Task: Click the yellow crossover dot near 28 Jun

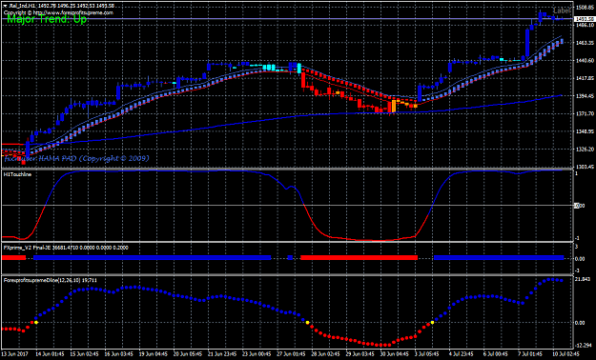Action: click(x=307, y=323)
